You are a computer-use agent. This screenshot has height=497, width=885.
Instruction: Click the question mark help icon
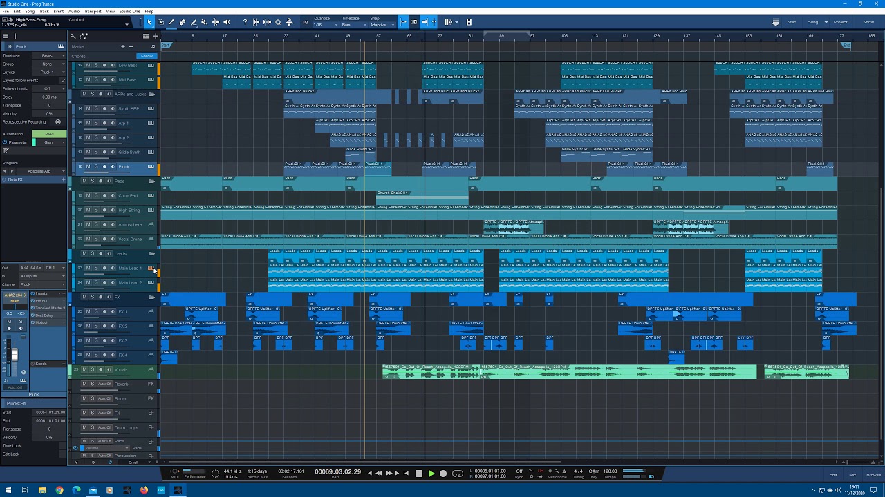click(x=245, y=22)
